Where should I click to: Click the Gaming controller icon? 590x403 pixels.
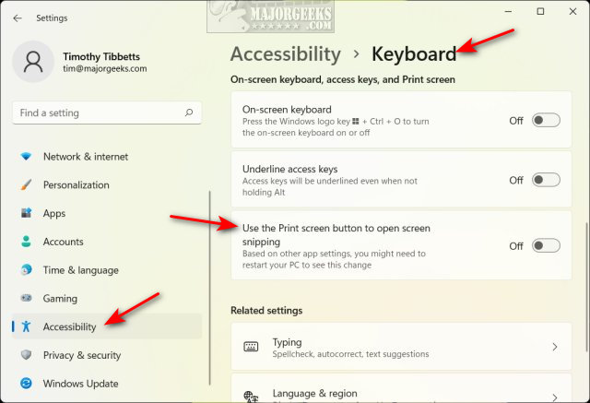[x=26, y=300]
